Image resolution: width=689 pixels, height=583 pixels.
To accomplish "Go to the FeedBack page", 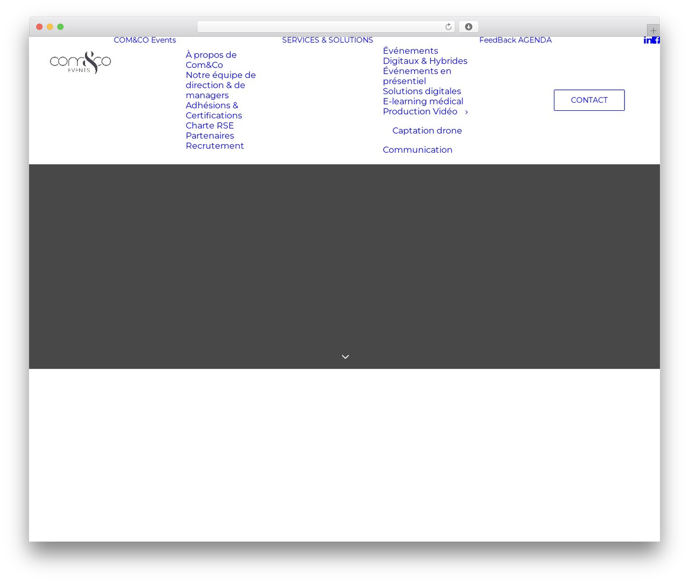I will (497, 40).
